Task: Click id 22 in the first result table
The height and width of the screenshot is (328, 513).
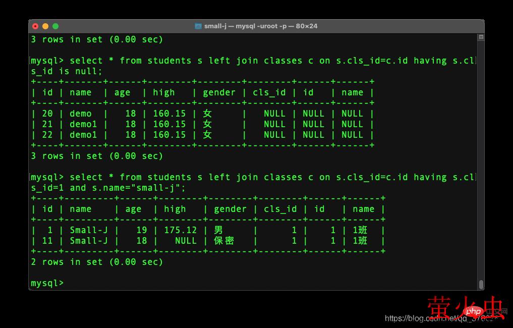Action: click(x=47, y=135)
